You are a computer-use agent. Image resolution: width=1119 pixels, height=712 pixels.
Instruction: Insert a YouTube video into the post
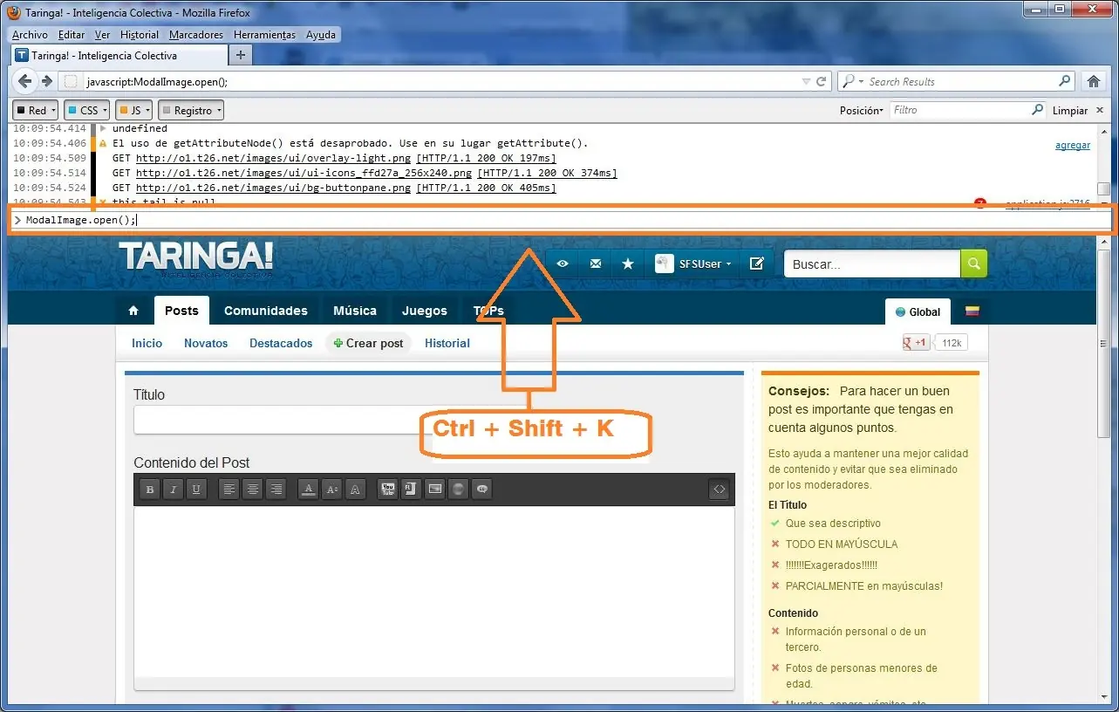[387, 489]
